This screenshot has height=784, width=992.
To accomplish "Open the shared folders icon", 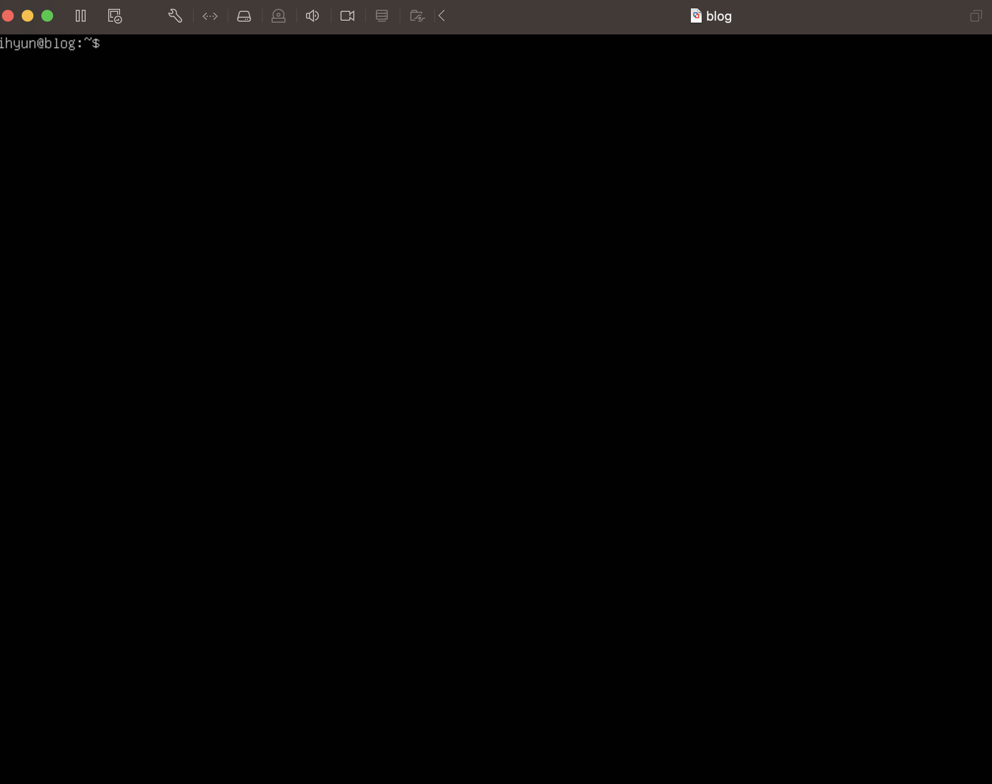I will (417, 16).
